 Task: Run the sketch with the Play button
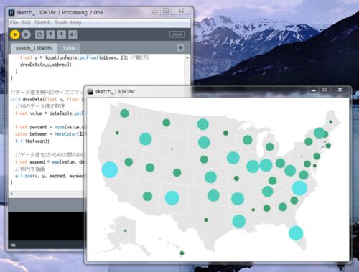14,34
